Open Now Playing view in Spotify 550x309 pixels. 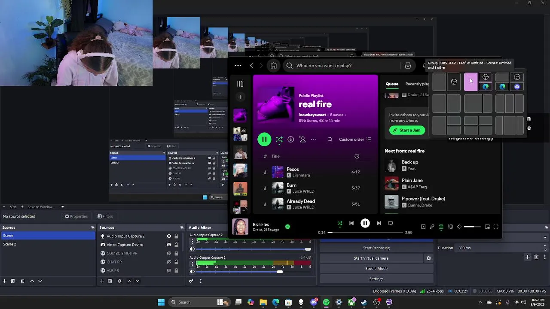click(x=423, y=227)
